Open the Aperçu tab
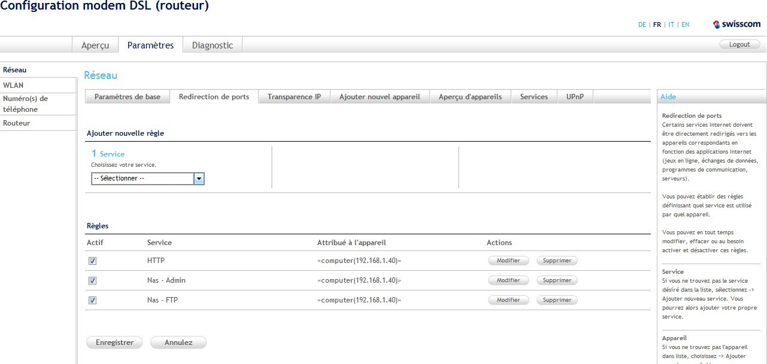The width and height of the screenshot is (767, 364). (x=95, y=45)
